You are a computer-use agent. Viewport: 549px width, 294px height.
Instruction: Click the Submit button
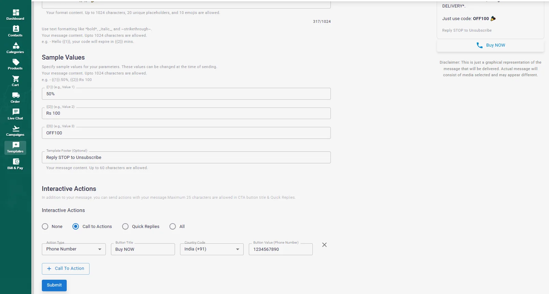(x=54, y=285)
